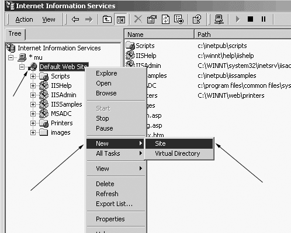
Task: Click the Path column header
Action: tap(243, 35)
